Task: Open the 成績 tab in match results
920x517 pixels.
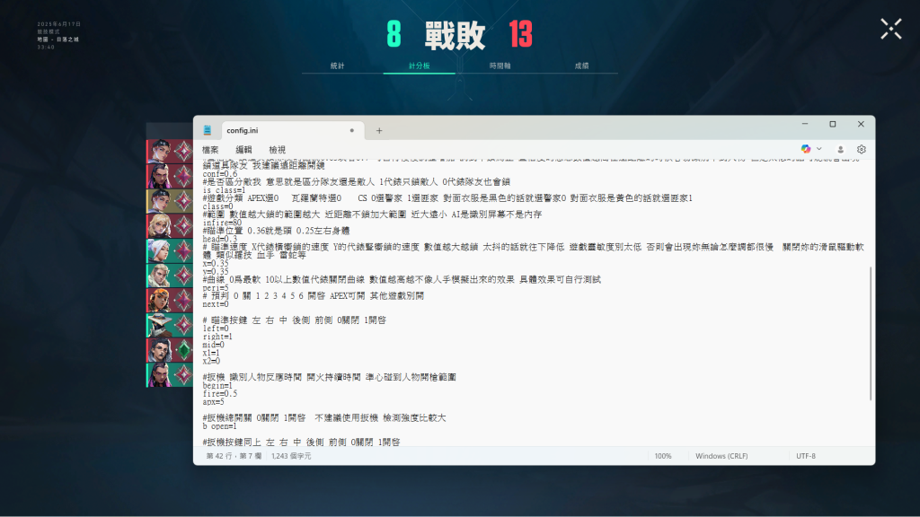Action: click(x=581, y=66)
